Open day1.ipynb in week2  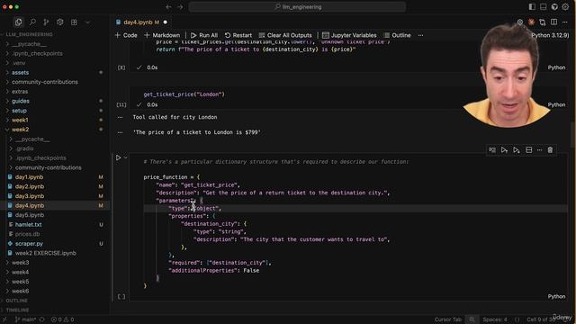[30, 177]
